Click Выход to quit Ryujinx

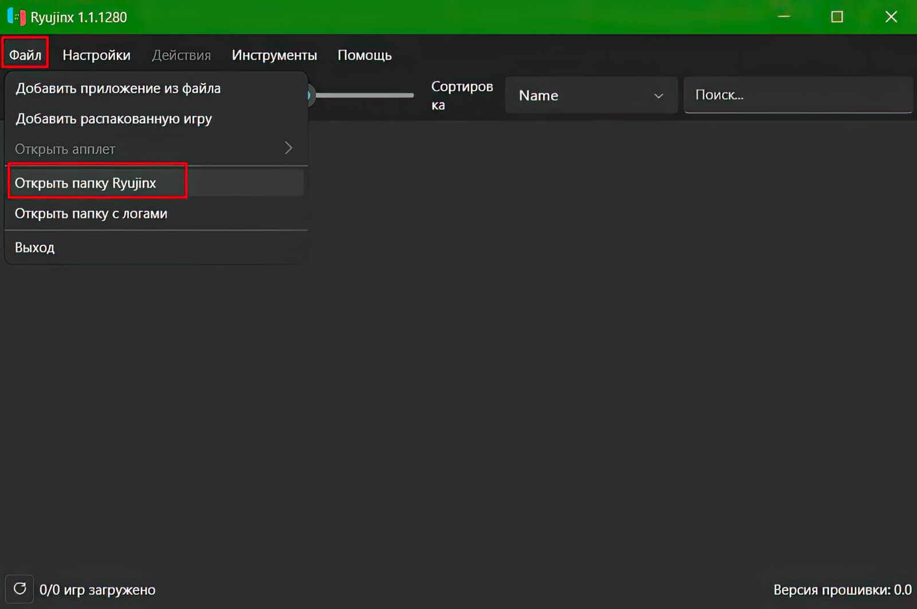(x=156, y=247)
